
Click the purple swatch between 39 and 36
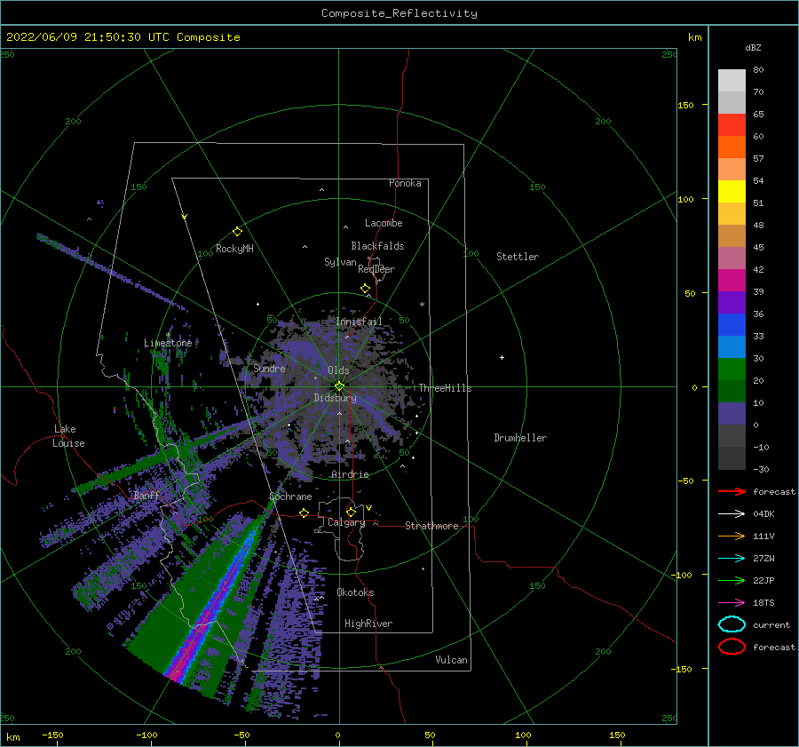(x=732, y=302)
